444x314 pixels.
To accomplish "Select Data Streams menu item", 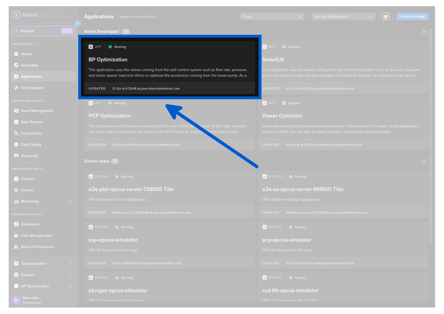I will [32, 122].
